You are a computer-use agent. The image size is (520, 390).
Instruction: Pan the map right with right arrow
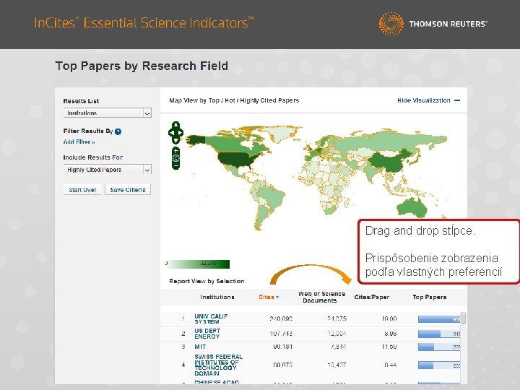(x=181, y=133)
